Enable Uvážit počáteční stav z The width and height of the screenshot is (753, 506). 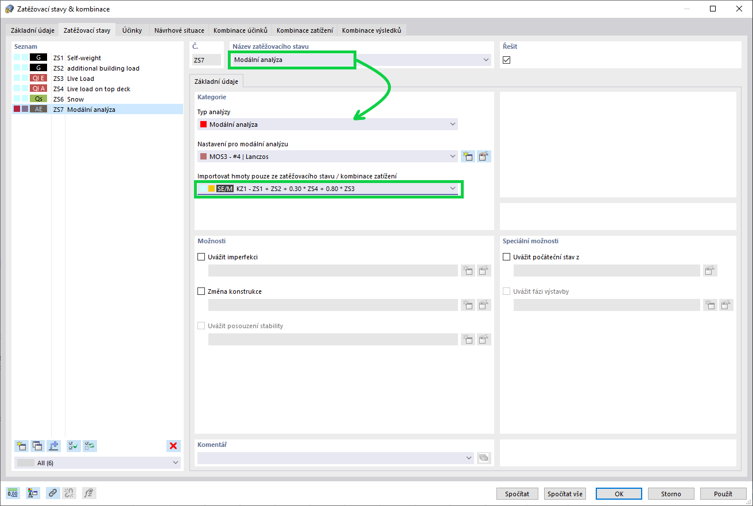point(506,257)
